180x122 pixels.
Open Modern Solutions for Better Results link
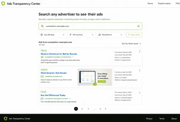pyautogui.click(x=59, y=54)
